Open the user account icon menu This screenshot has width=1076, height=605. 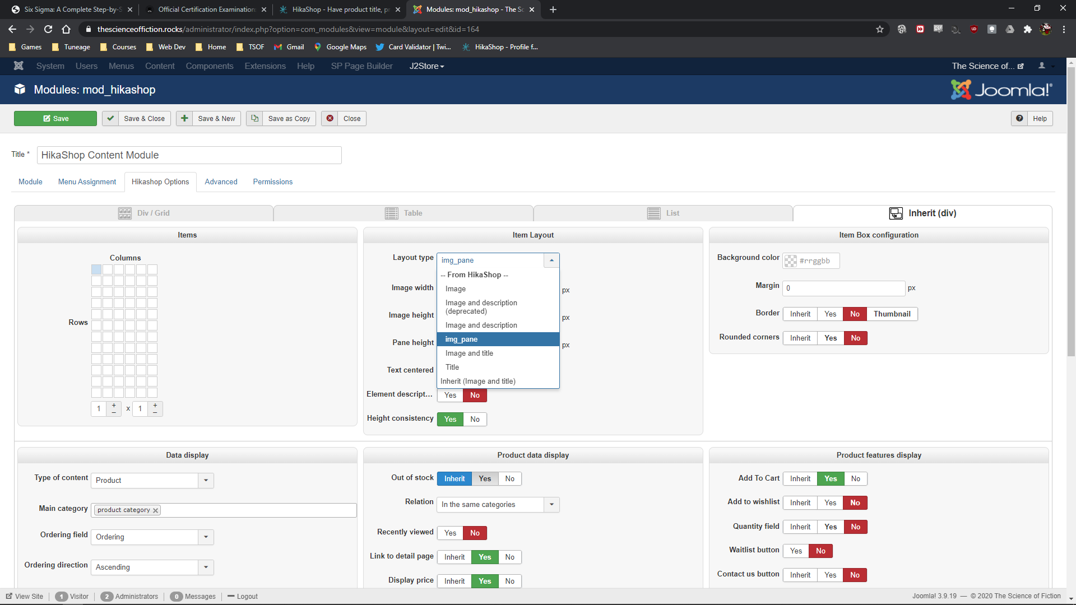1042,66
